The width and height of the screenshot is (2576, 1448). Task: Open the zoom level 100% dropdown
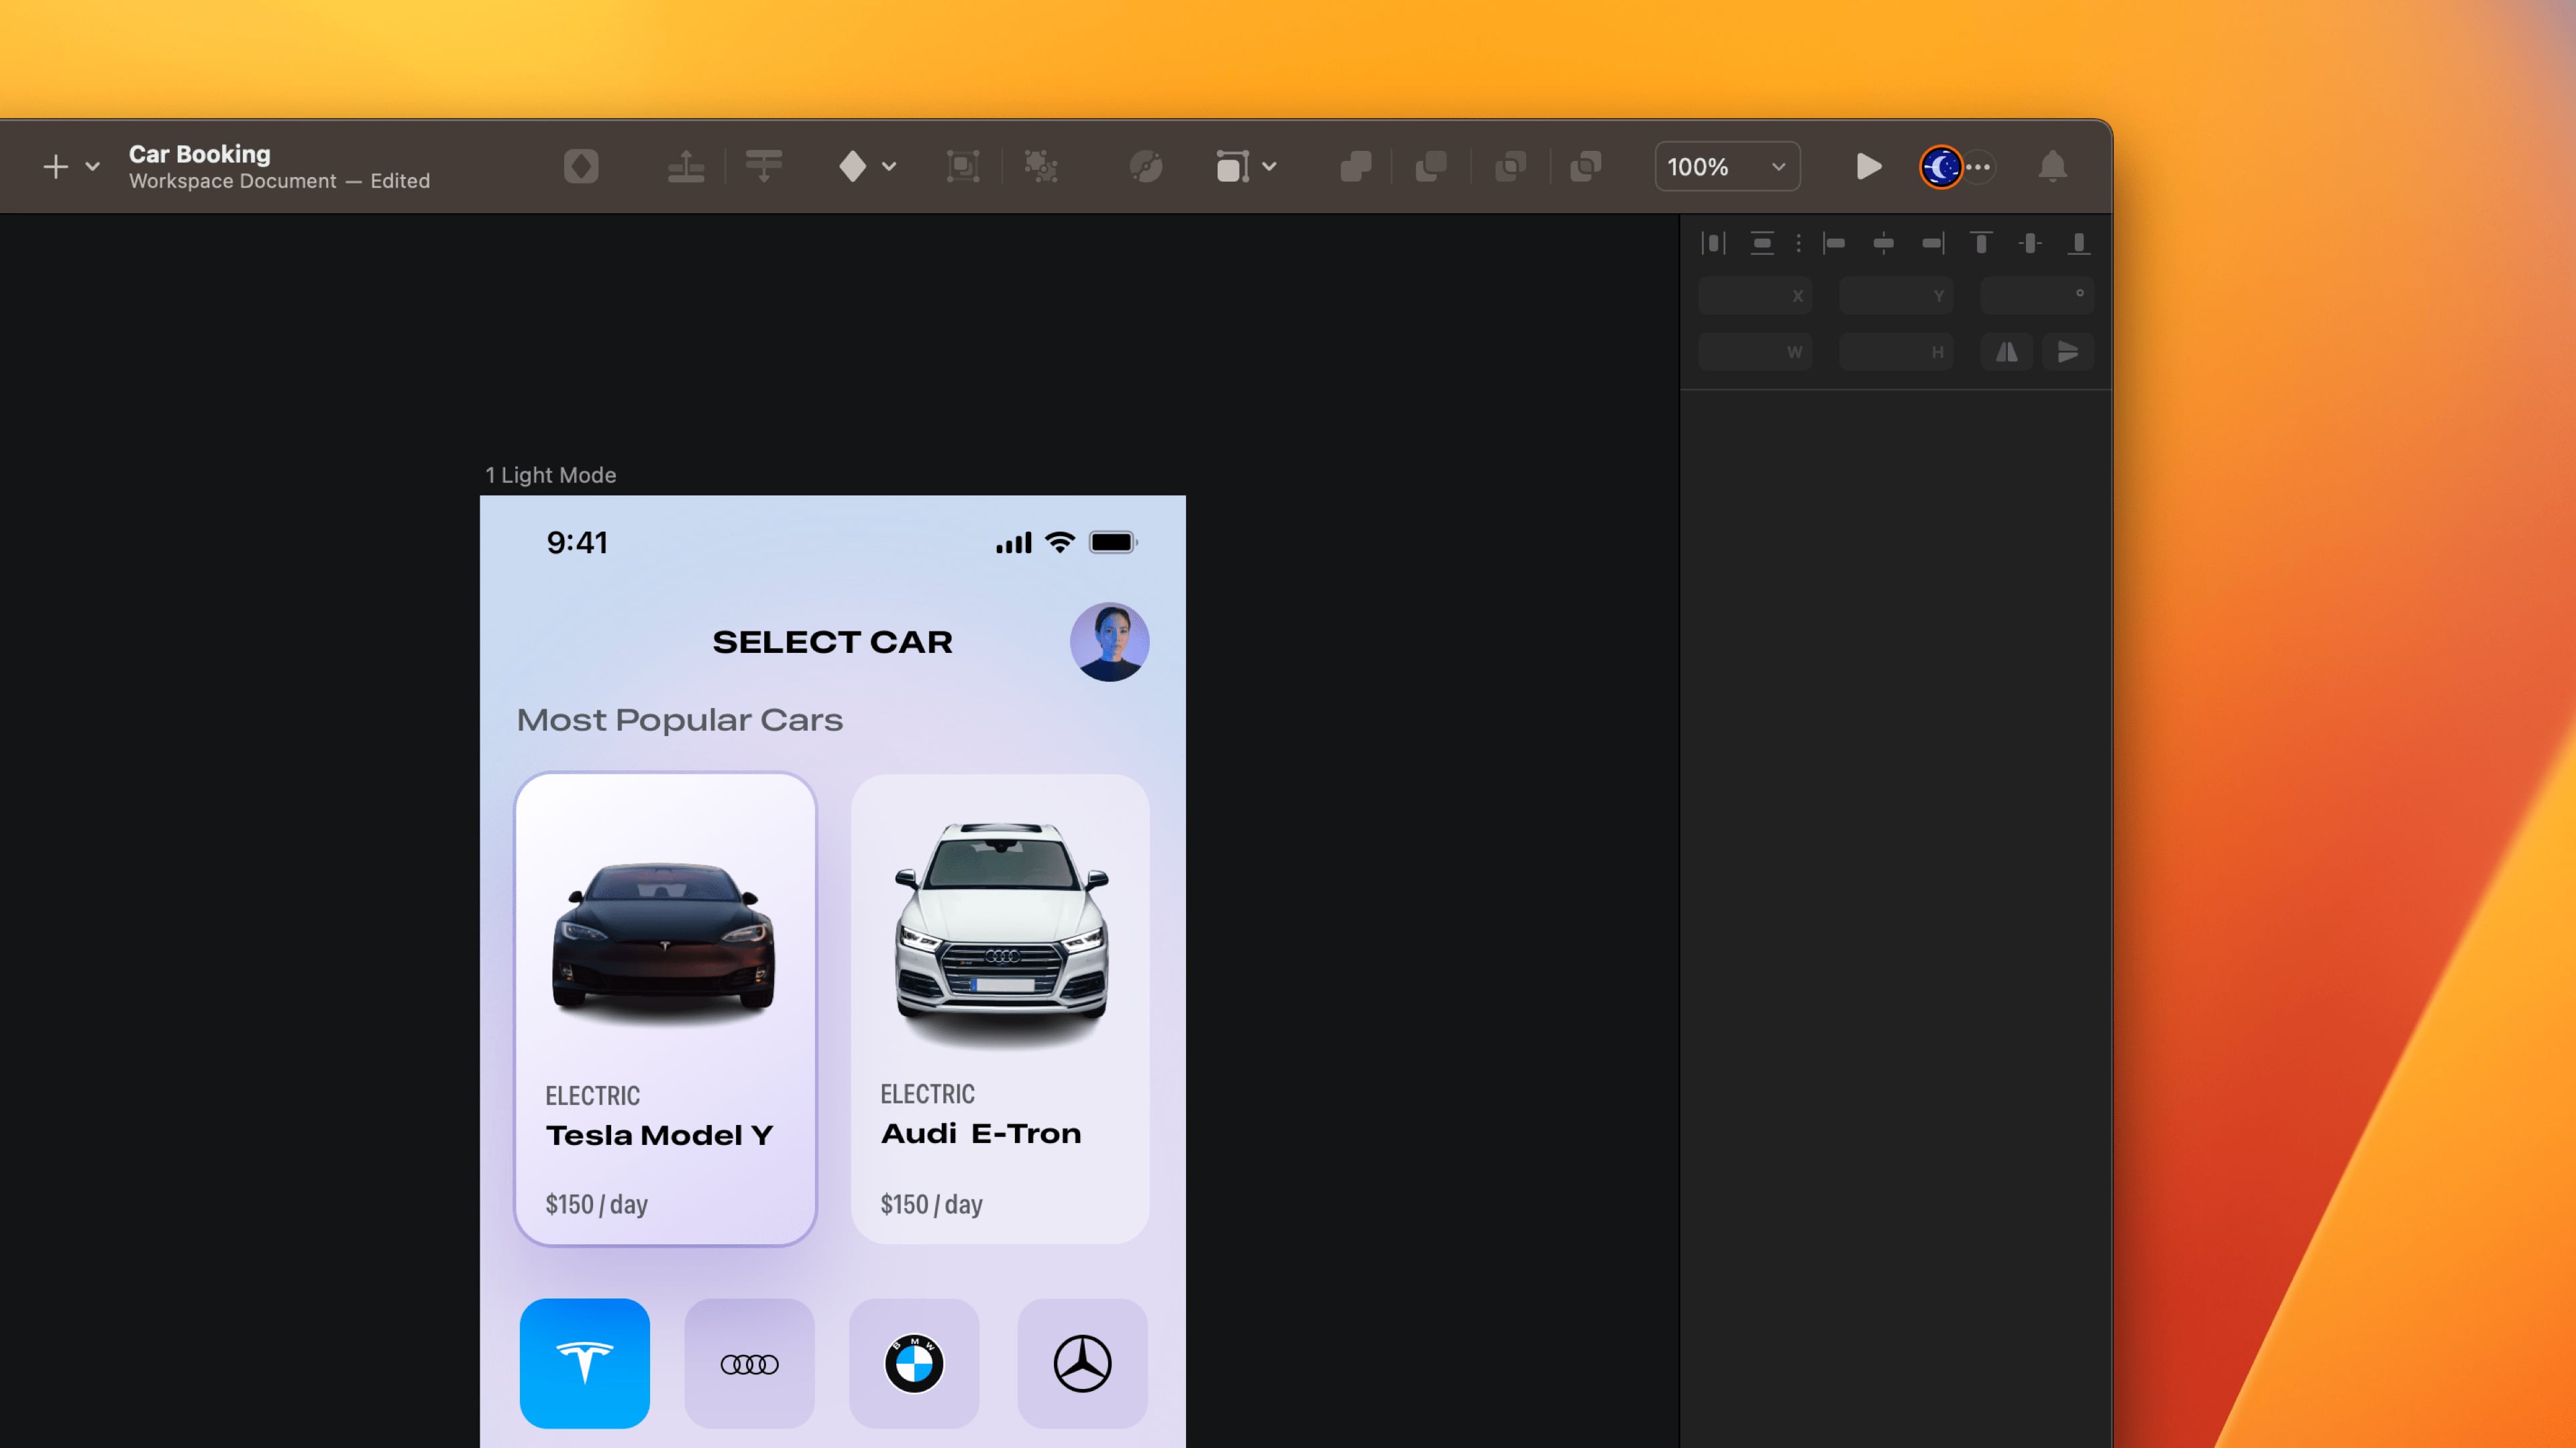tap(1727, 167)
